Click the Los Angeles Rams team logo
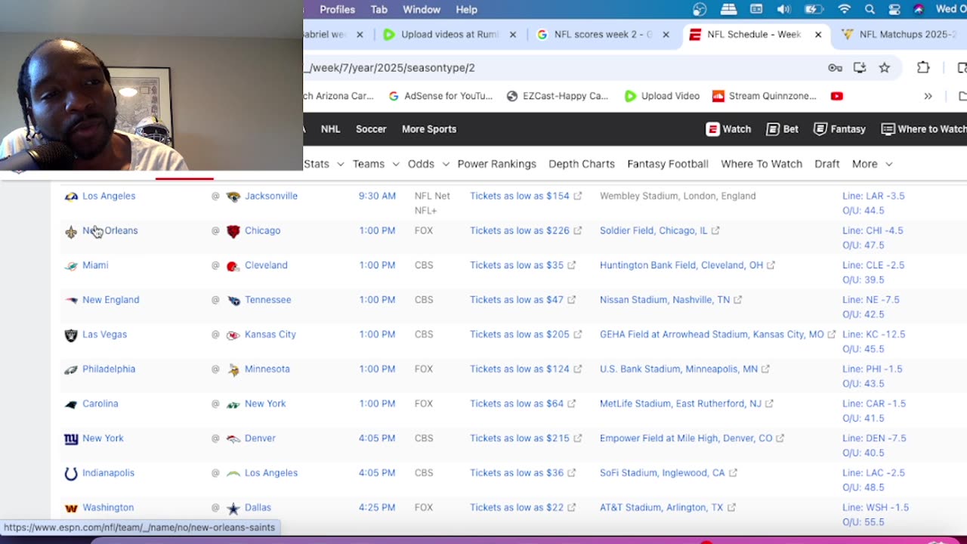 (71, 196)
